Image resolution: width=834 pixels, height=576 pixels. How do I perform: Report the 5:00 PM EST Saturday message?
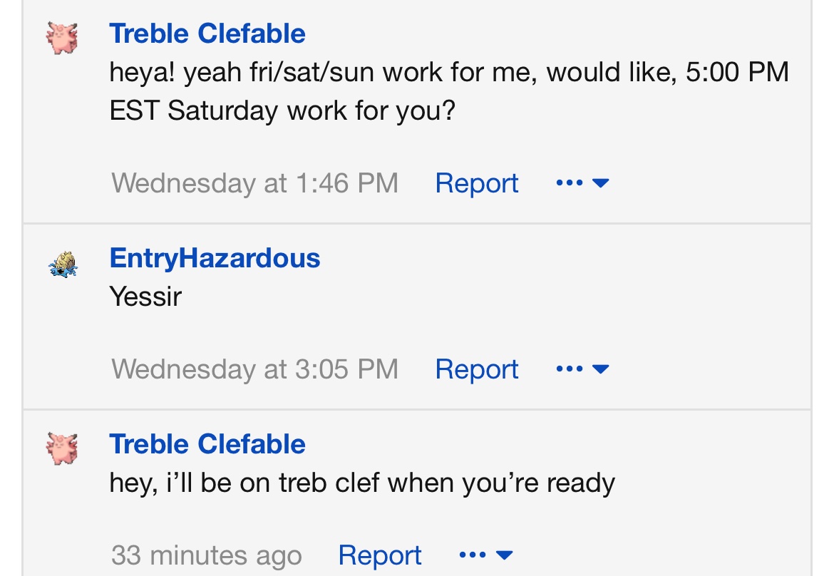[x=477, y=183]
